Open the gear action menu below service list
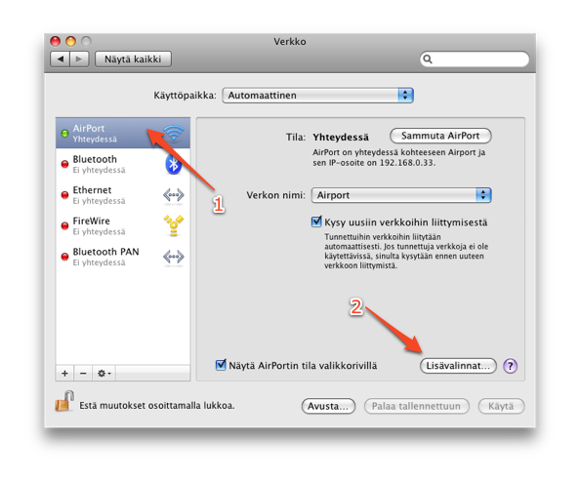The width and height of the screenshot is (580, 483). point(104,374)
